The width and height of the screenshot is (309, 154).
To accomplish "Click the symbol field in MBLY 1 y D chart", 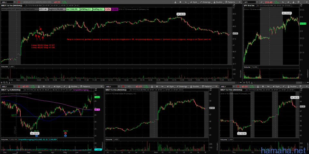I will point(7,87).
